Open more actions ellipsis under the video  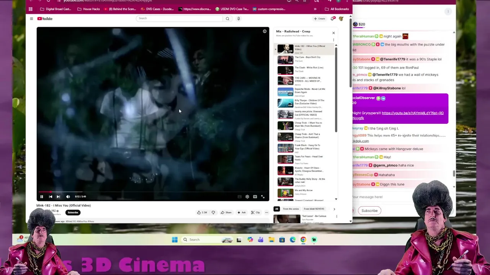[x=266, y=212]
